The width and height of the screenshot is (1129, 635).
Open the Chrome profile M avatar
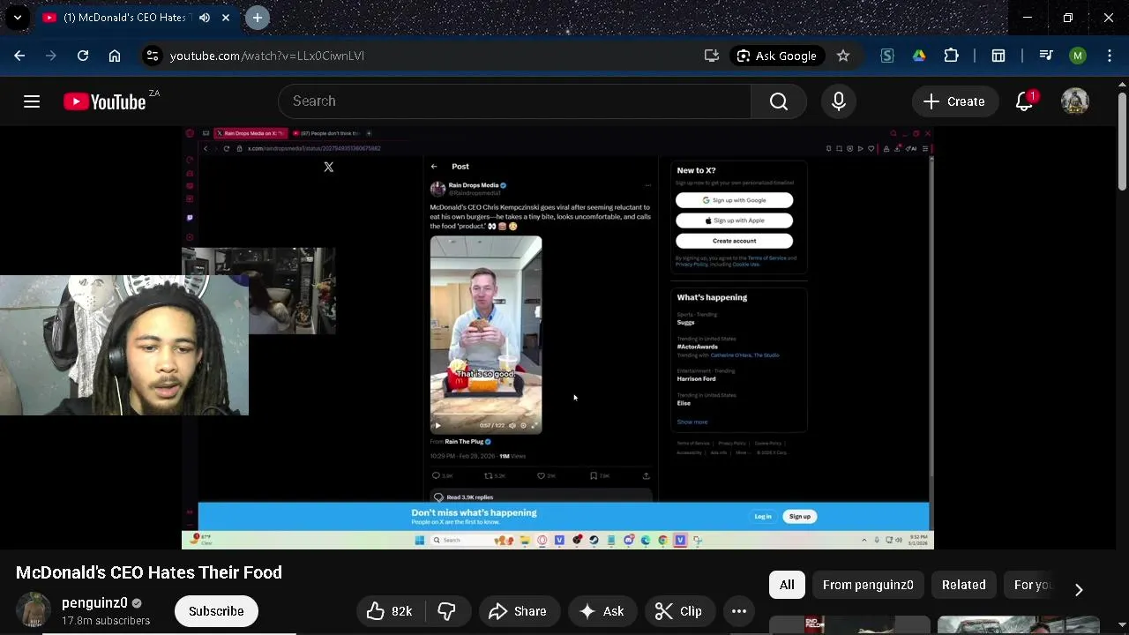click(1078, 56)
